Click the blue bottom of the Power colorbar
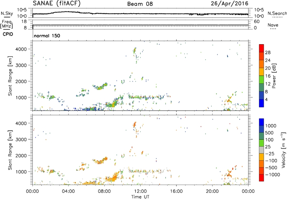The image size is (287, 199). [x=262, y=103]
